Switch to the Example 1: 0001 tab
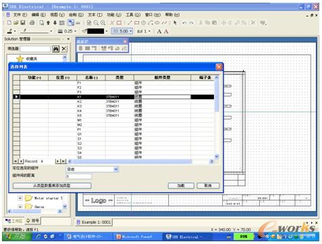The width and height of the screenshot is (322, 244). [x=94, y=222]
